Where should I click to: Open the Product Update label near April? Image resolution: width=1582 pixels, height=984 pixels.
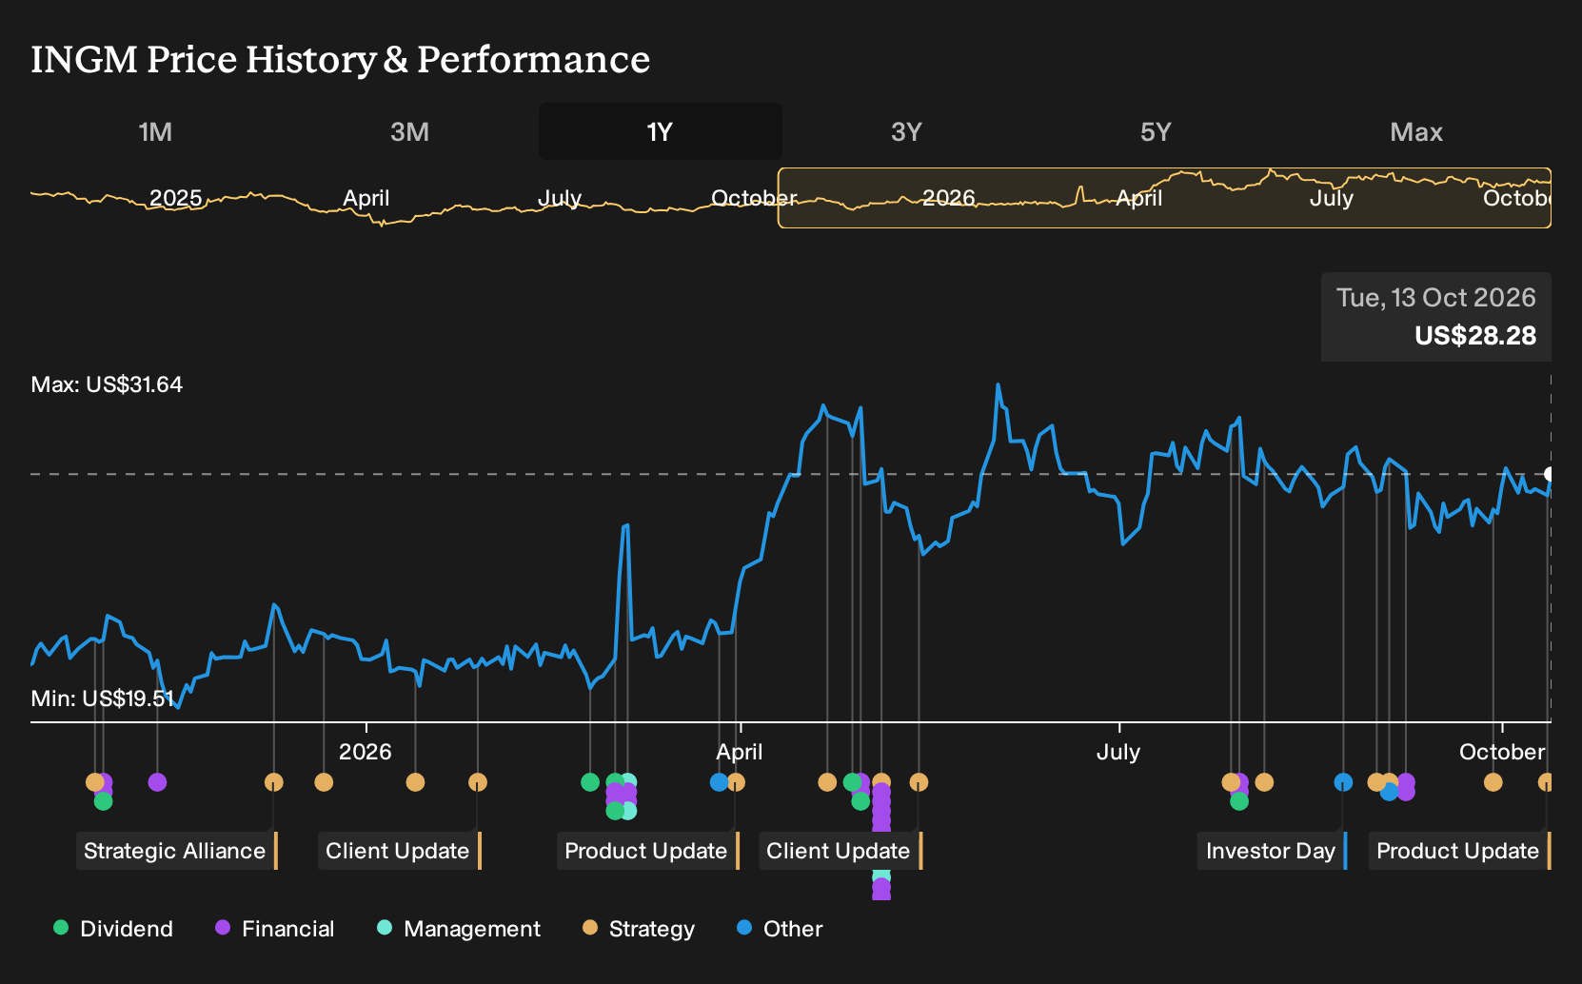pos(647,851)
